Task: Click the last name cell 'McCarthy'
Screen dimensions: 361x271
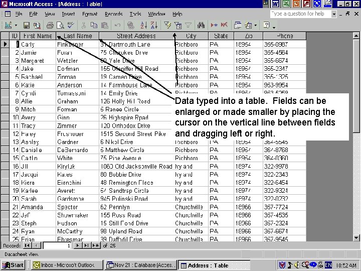Action: 78,231
